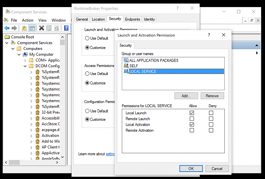Click the Up one level folder icon

click(24, 28)
